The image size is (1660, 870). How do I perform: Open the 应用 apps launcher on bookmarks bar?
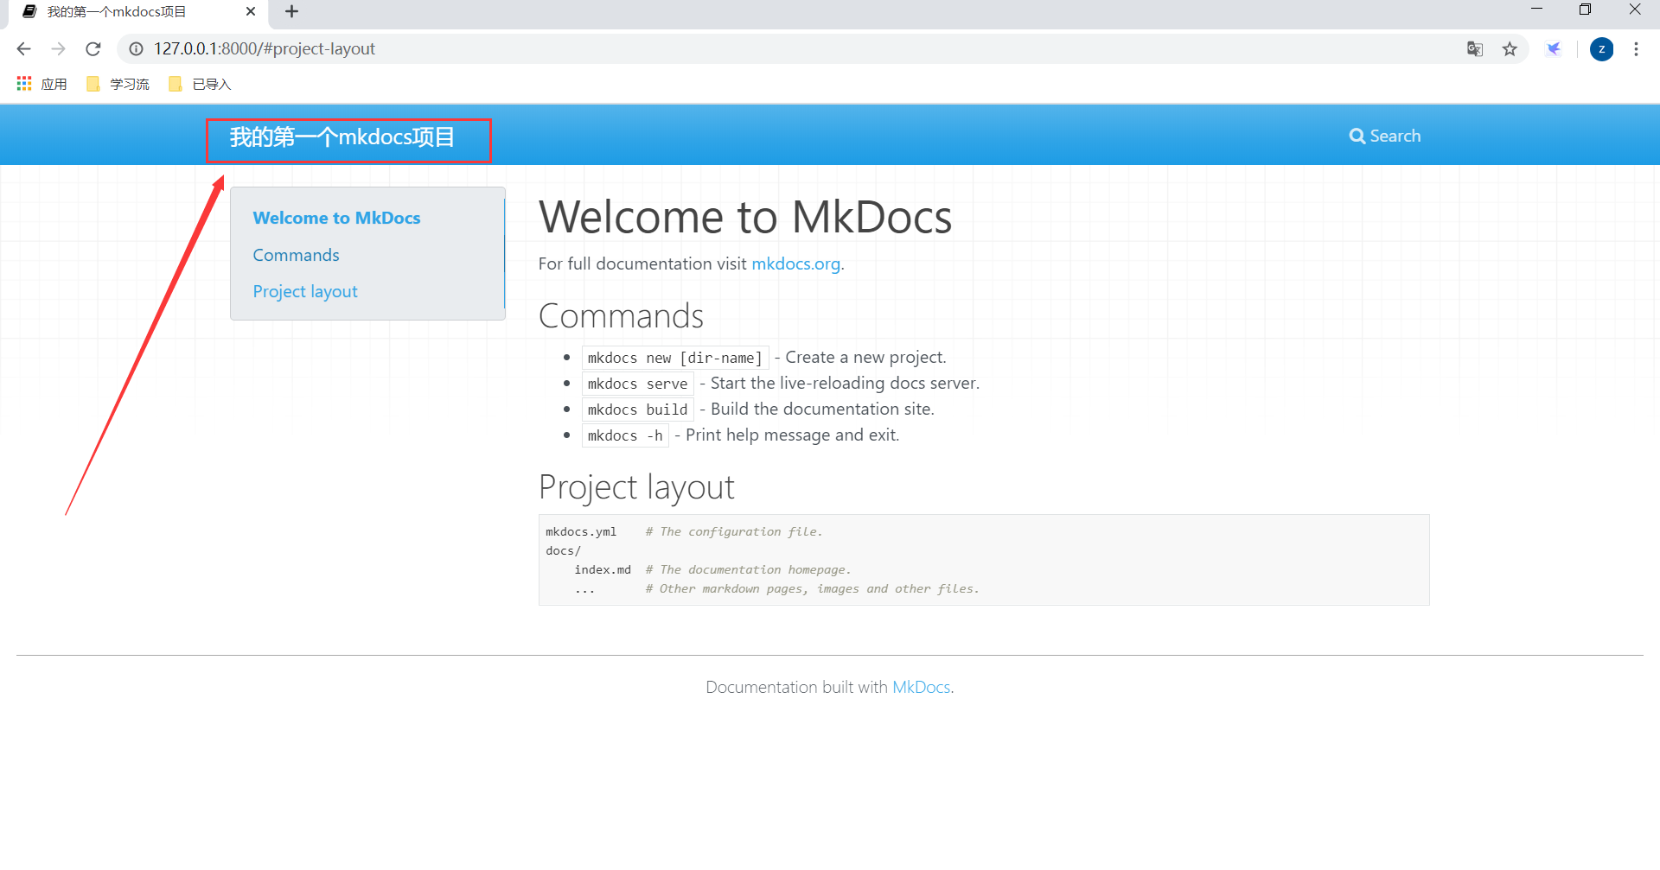pyautogui.click(x=40, y=83)
